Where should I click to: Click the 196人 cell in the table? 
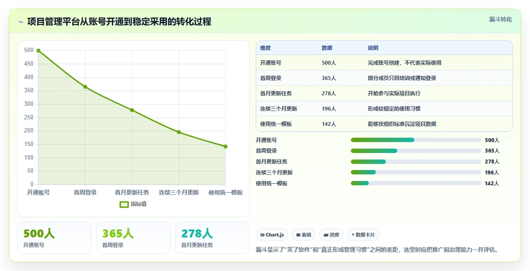329,109
